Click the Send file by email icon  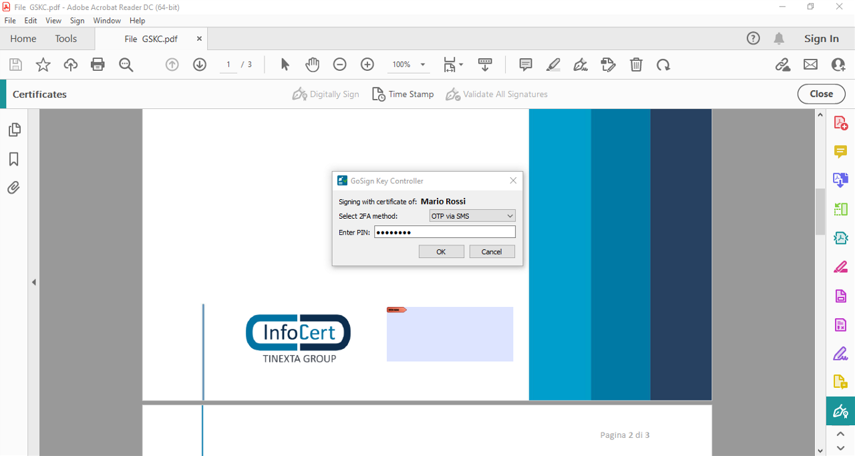(x=810, y=65)
